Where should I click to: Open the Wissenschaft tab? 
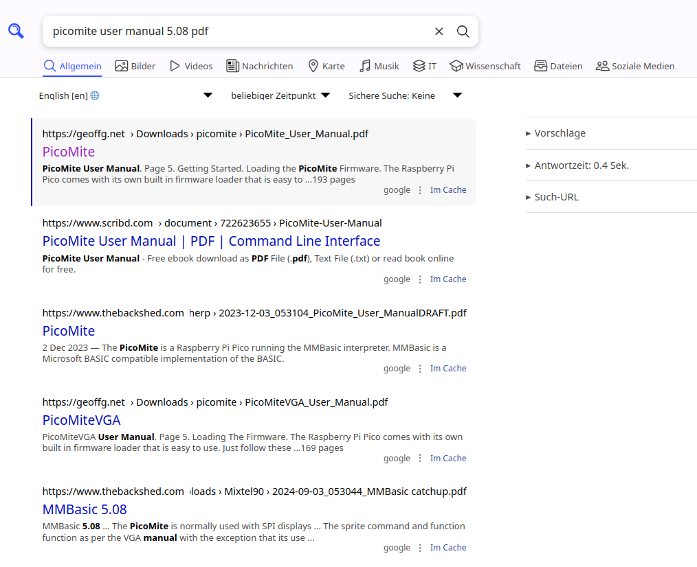pos(485,66)
